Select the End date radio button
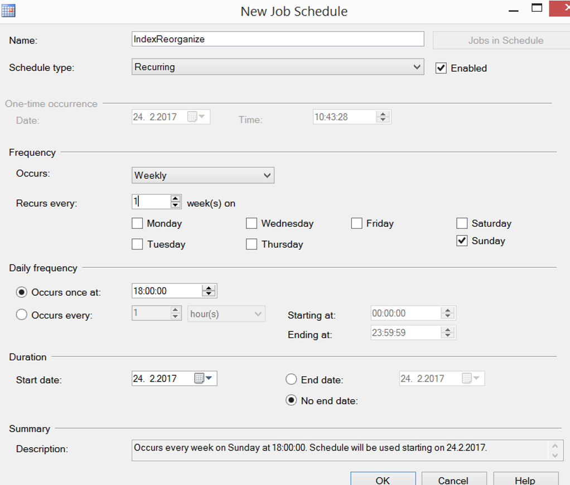Image resolution: width=570 pixels, height=485 pixels. coord(291,379)
